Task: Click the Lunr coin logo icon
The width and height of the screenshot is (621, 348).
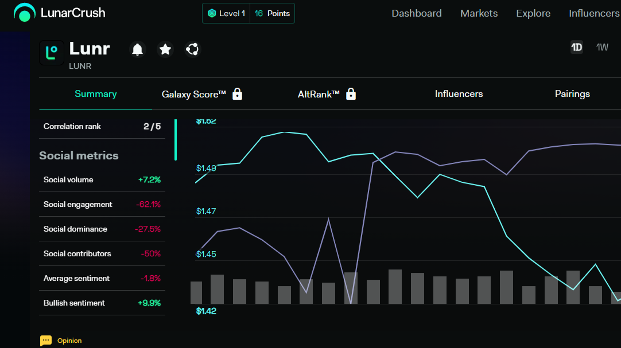Action: point(52,53)
